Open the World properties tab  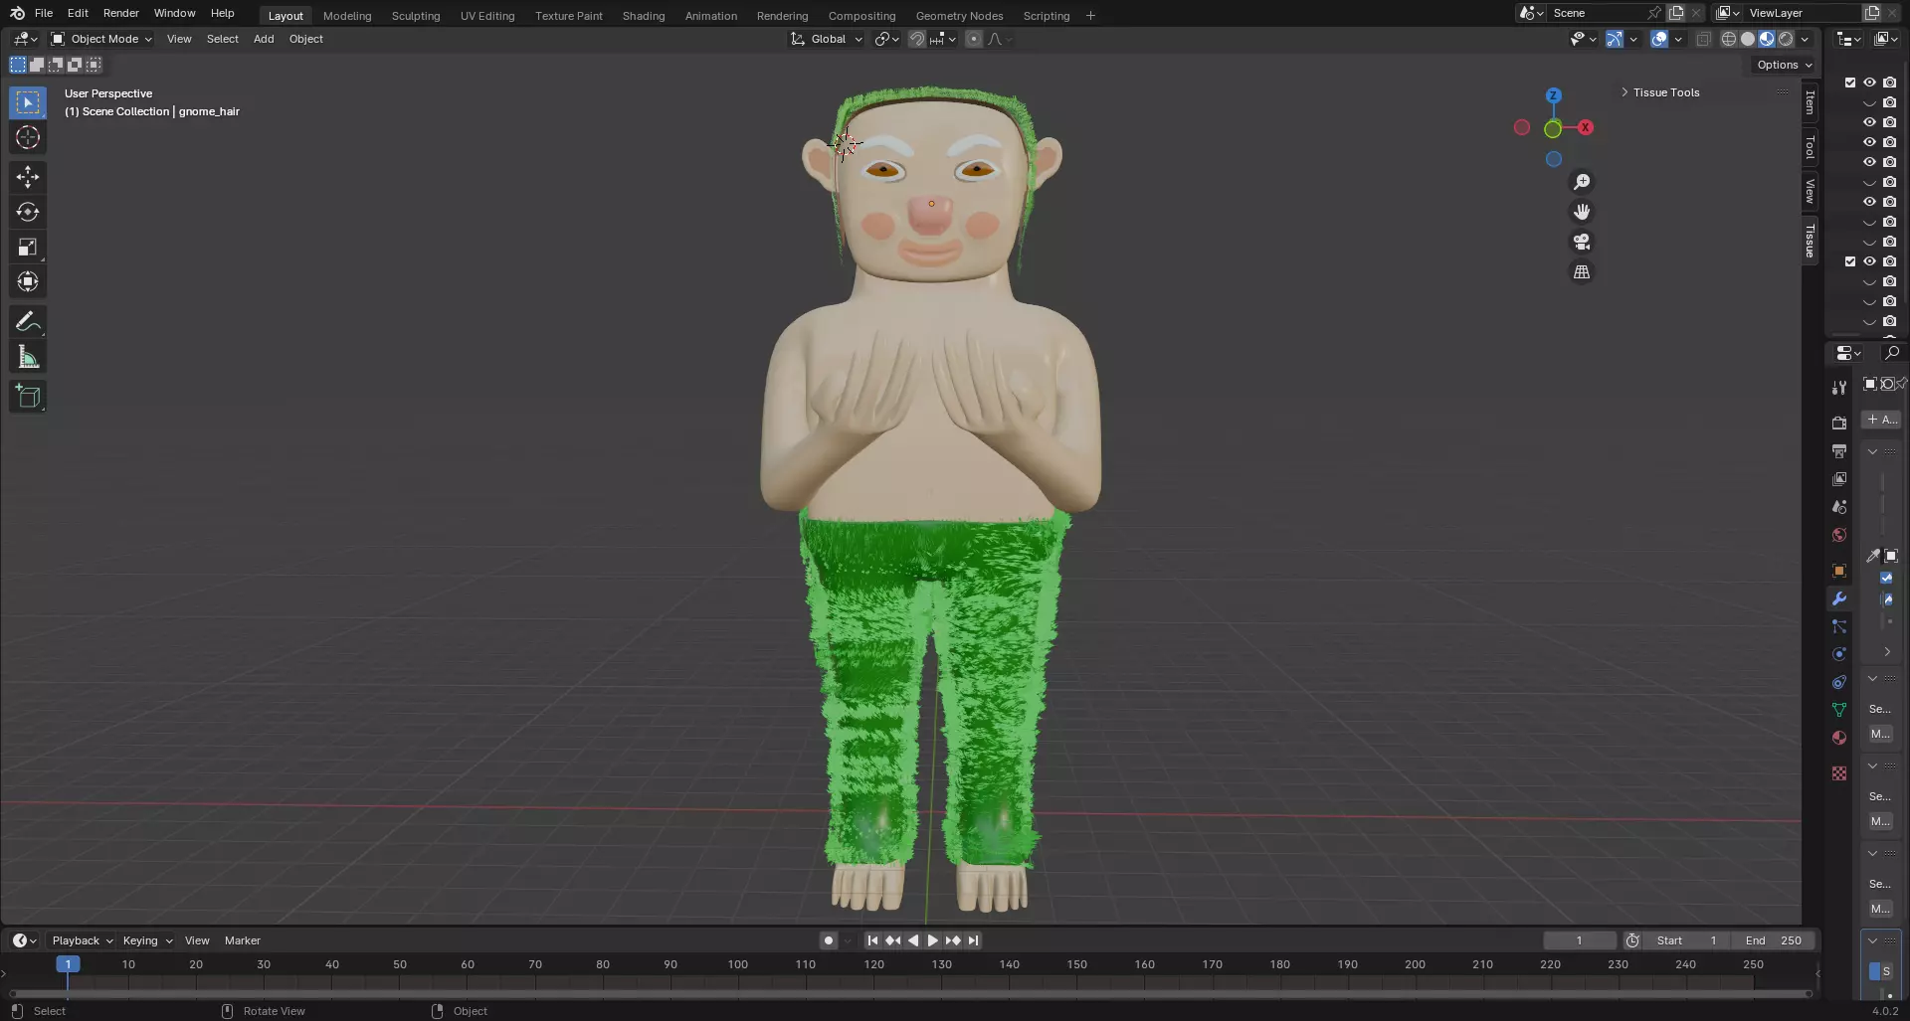pos(1838,535)
